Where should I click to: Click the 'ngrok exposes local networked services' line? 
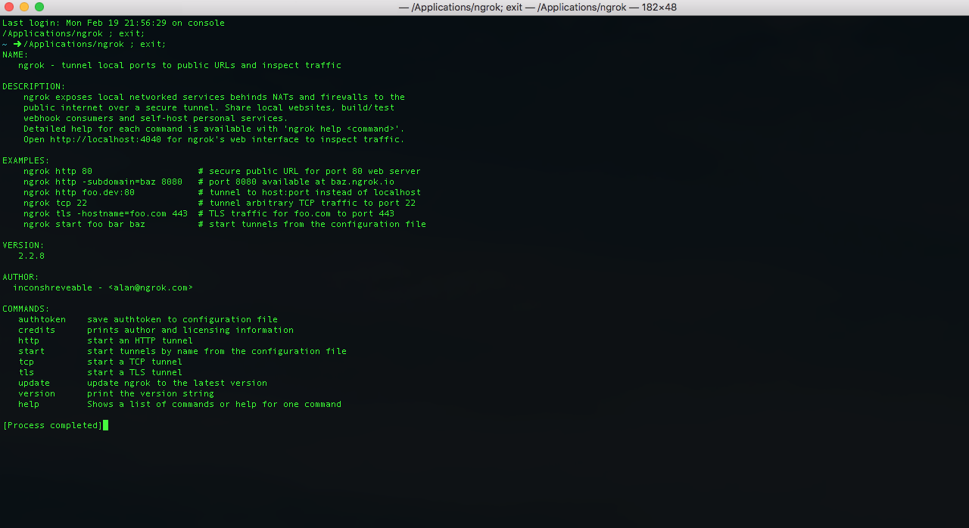(x=214, y=97)
